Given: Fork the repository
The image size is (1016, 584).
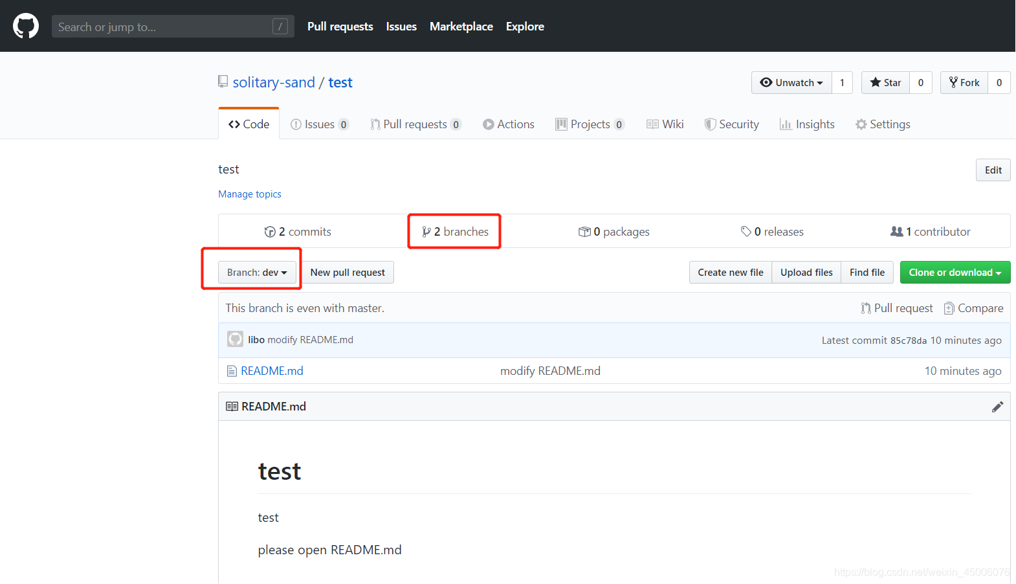Looking at the screenshot, I should pyautogui.click(x=964, y=82).
